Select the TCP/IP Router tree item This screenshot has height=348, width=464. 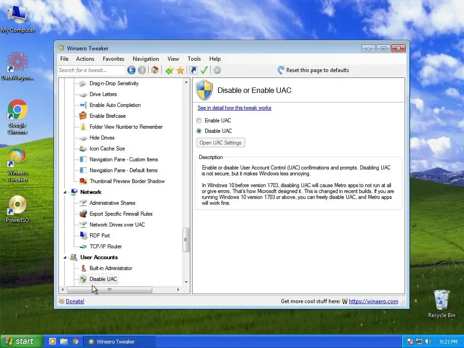(106, 246)
